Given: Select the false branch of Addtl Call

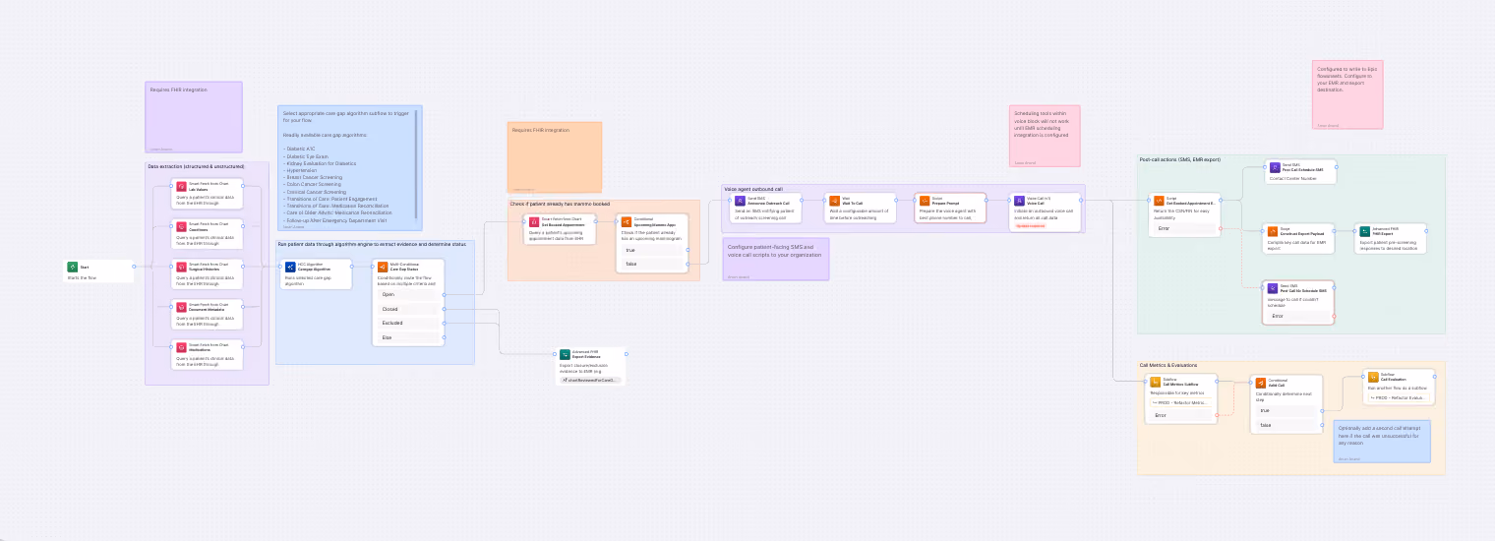Looking at the screenshot, I should point(1286,425).
